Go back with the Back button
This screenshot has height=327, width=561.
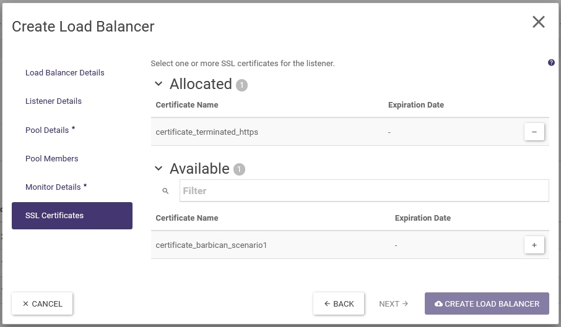click(x=339, y=304)
